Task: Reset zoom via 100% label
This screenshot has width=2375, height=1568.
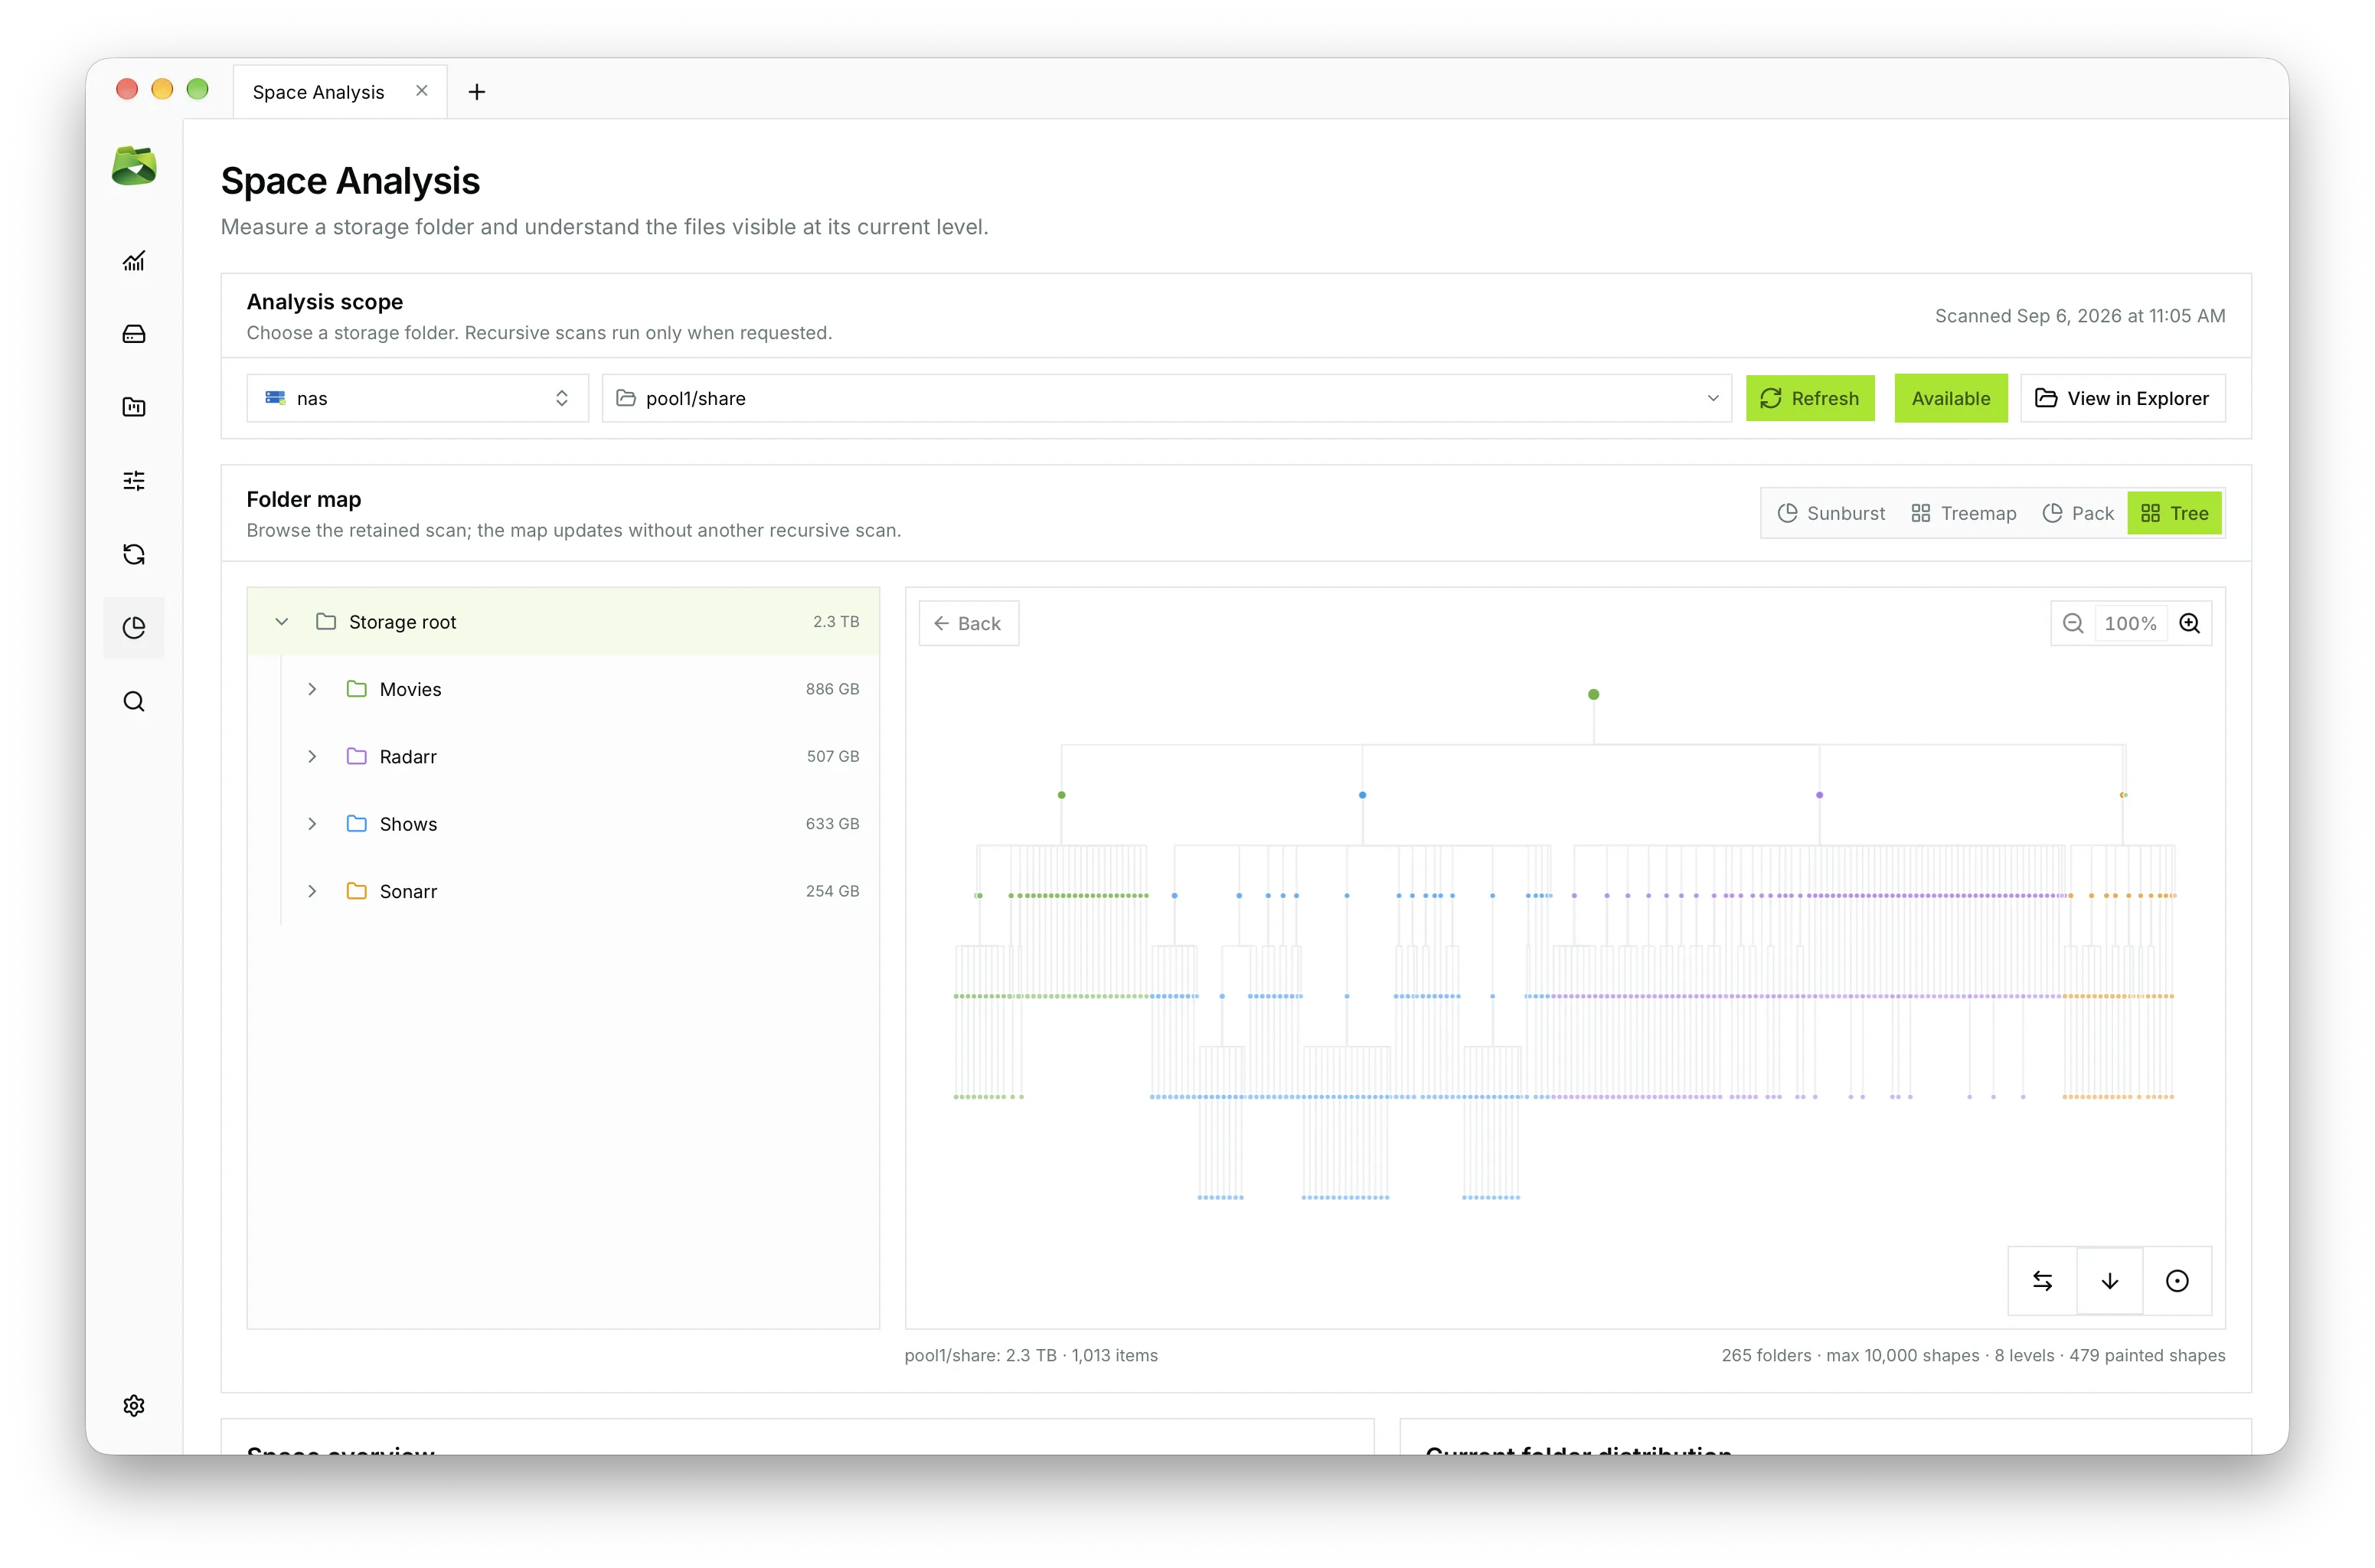Action: [2131, 624]
